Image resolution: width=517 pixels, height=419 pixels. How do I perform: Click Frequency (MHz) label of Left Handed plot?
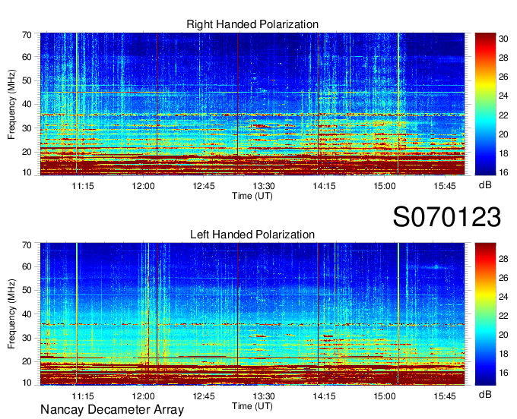[11, 314]
